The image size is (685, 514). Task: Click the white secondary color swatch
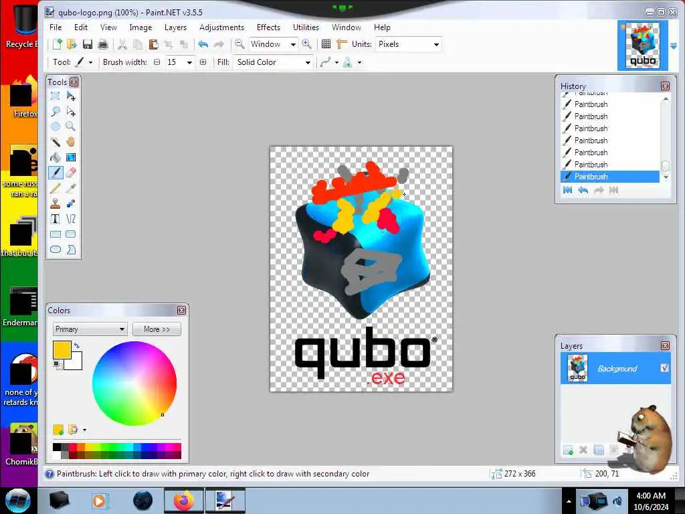click(x=75, y=363)
